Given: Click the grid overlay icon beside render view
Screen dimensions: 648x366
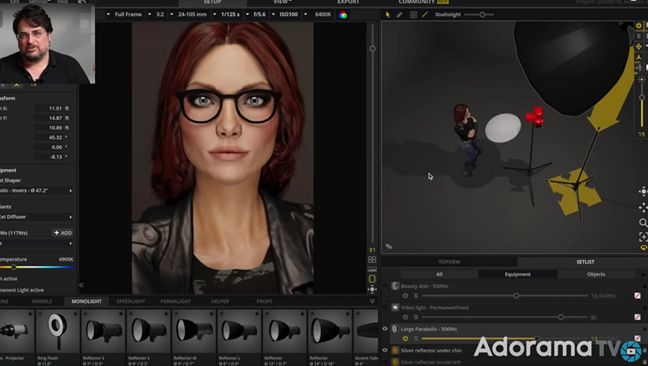Looking at the screenshot, I should click(x=372, y=259).
